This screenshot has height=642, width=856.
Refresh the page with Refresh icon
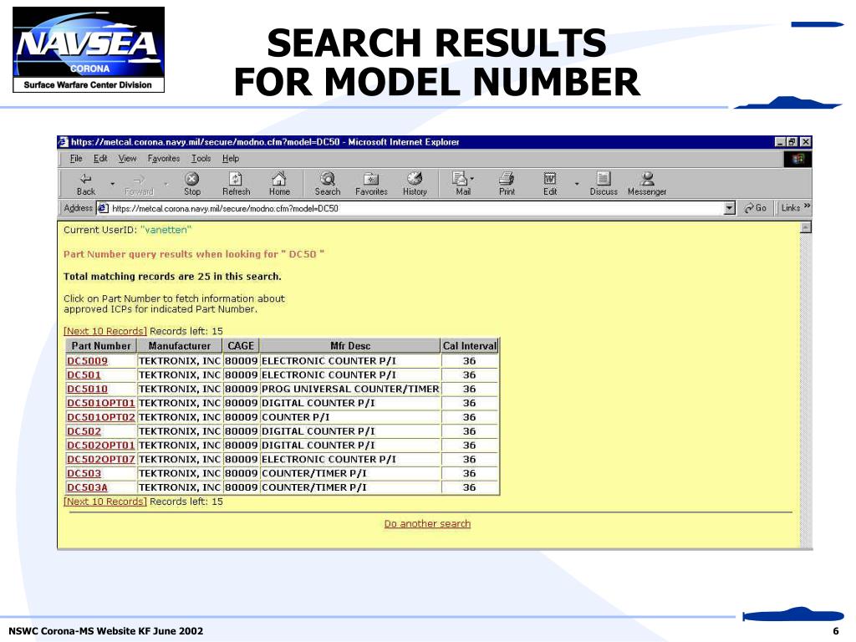(235, 179)
